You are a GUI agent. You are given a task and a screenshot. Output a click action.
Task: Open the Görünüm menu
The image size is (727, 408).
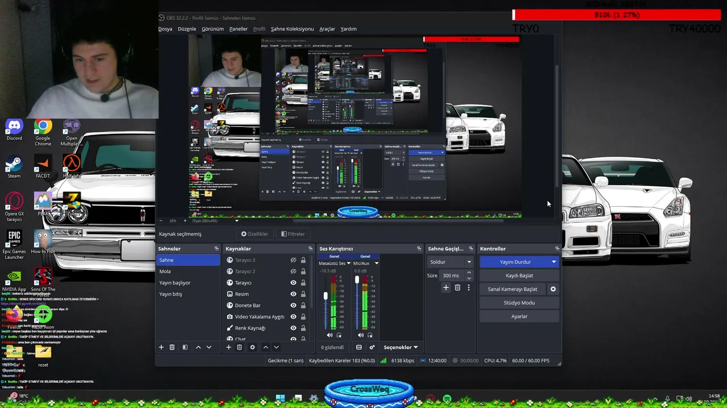pos(212,29)
